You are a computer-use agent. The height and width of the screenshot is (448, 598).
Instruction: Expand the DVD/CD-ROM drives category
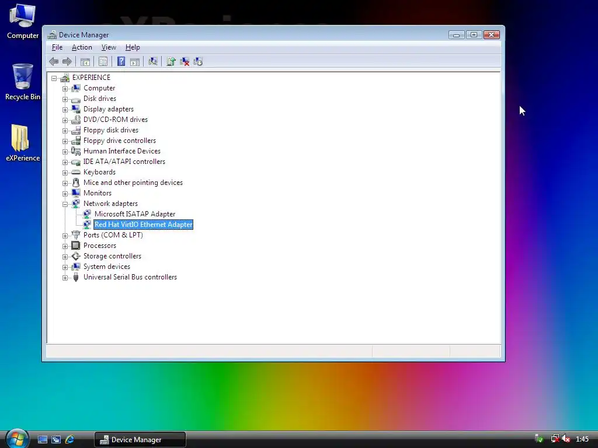(65, 120)
